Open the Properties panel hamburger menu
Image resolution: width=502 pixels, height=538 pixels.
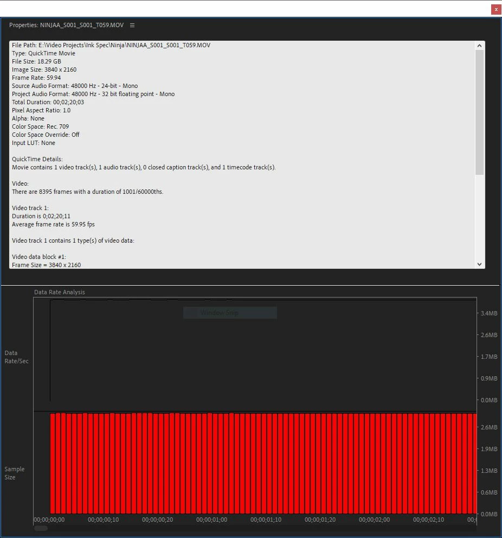pos(132,25)
